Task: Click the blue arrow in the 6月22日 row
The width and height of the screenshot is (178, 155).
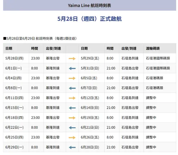Action: [x=72, y=128]
